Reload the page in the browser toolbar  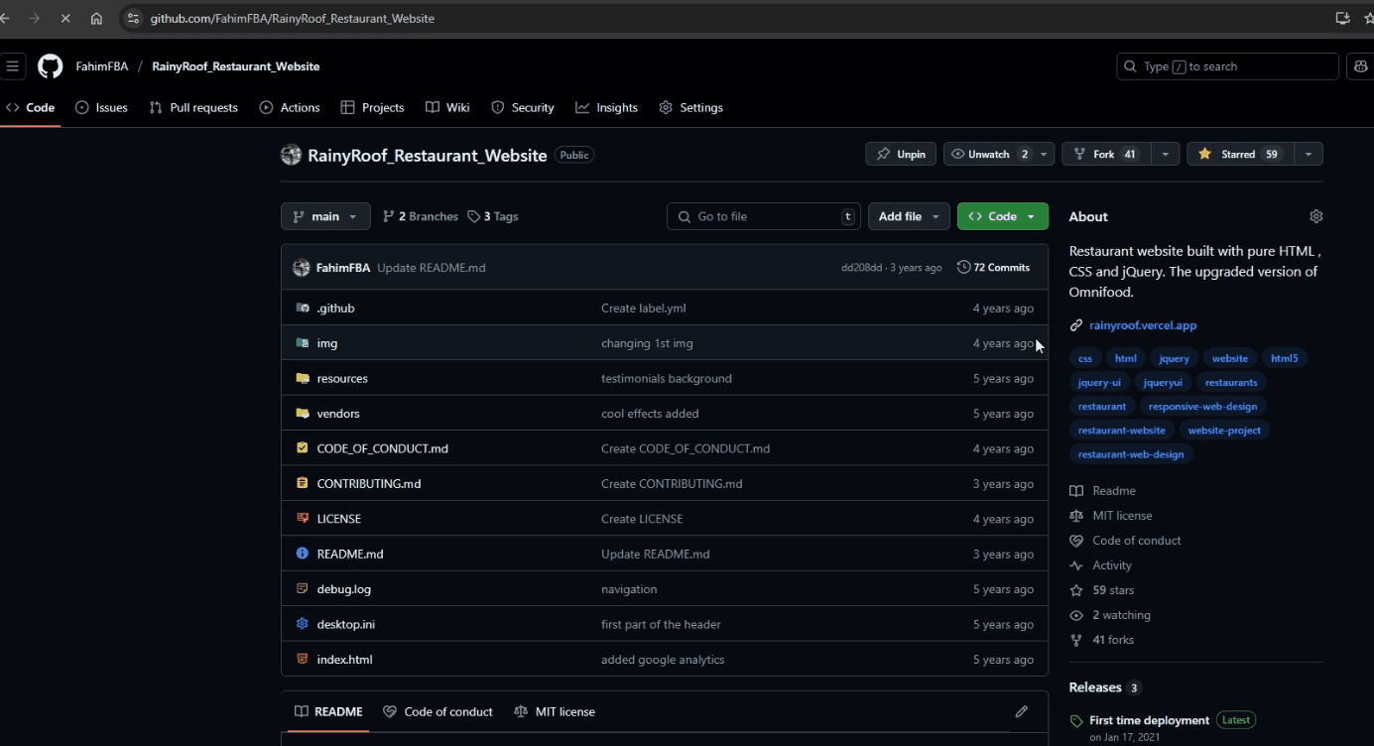click(64, 18)
